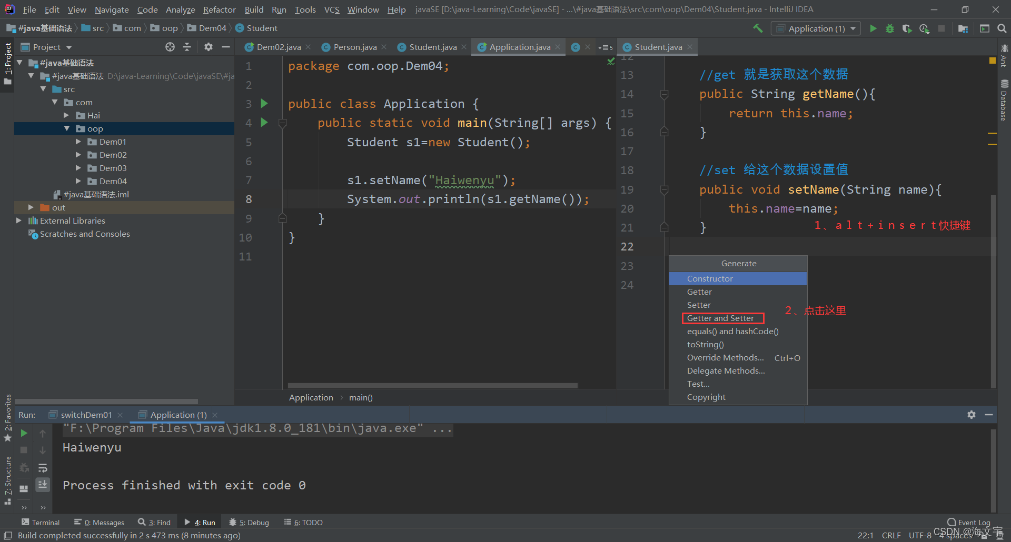This screenshot has width=1011, height=542.
Task: Expand the Hai package node
Action: pos(66,115)
